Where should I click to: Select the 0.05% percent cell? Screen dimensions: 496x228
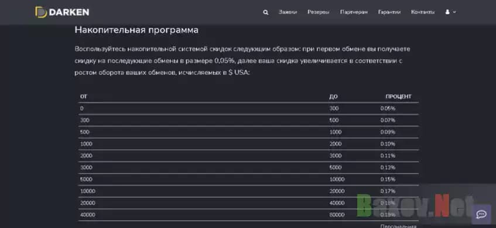(x=388, y=108)
